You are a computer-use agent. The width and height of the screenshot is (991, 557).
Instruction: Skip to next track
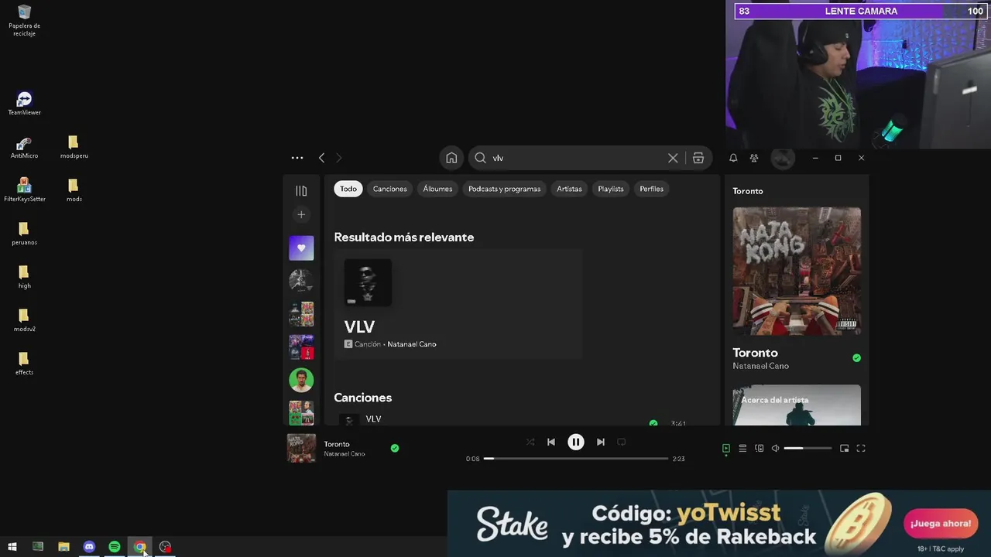click(601, 442)
